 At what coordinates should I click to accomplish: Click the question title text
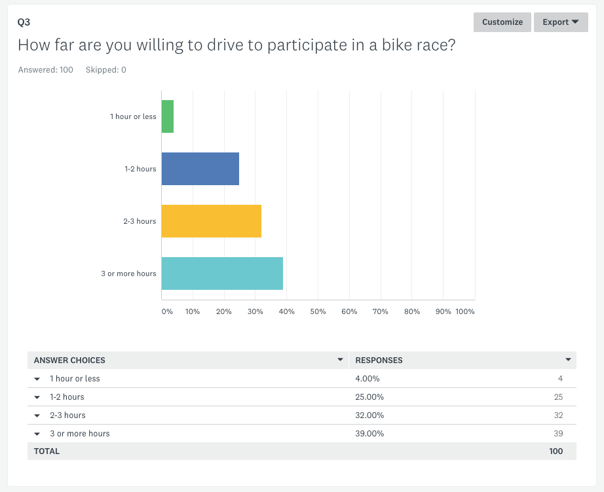[x=236, y=45]
